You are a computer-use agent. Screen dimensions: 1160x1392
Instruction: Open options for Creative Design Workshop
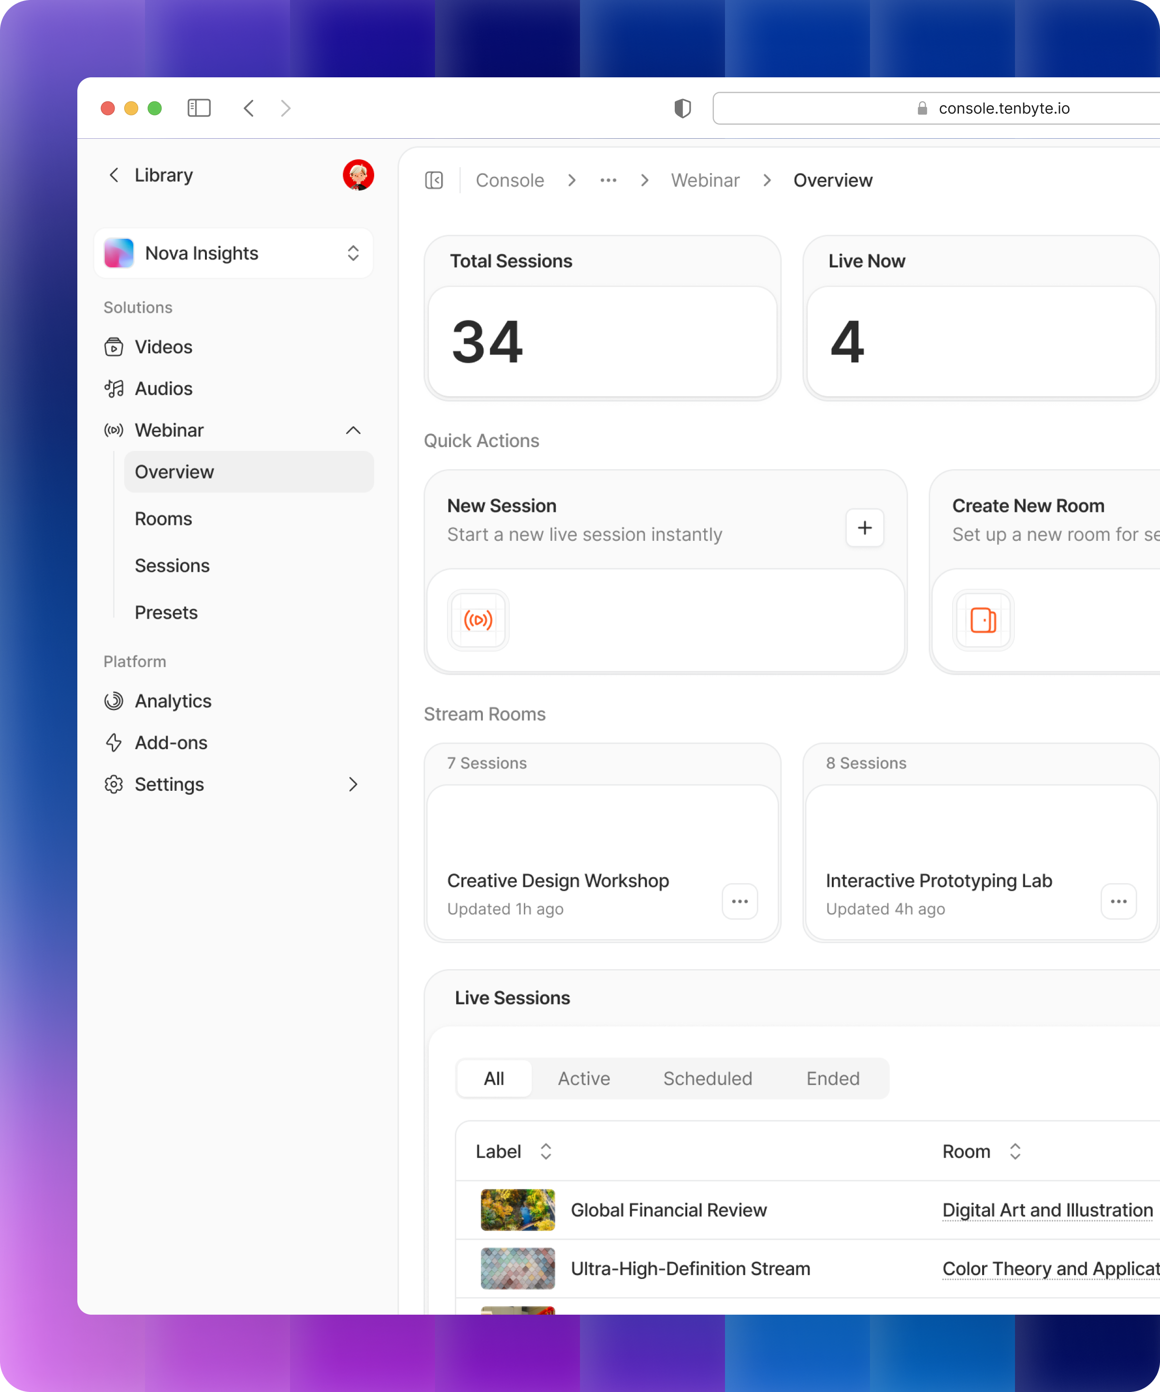click(740, 901)
